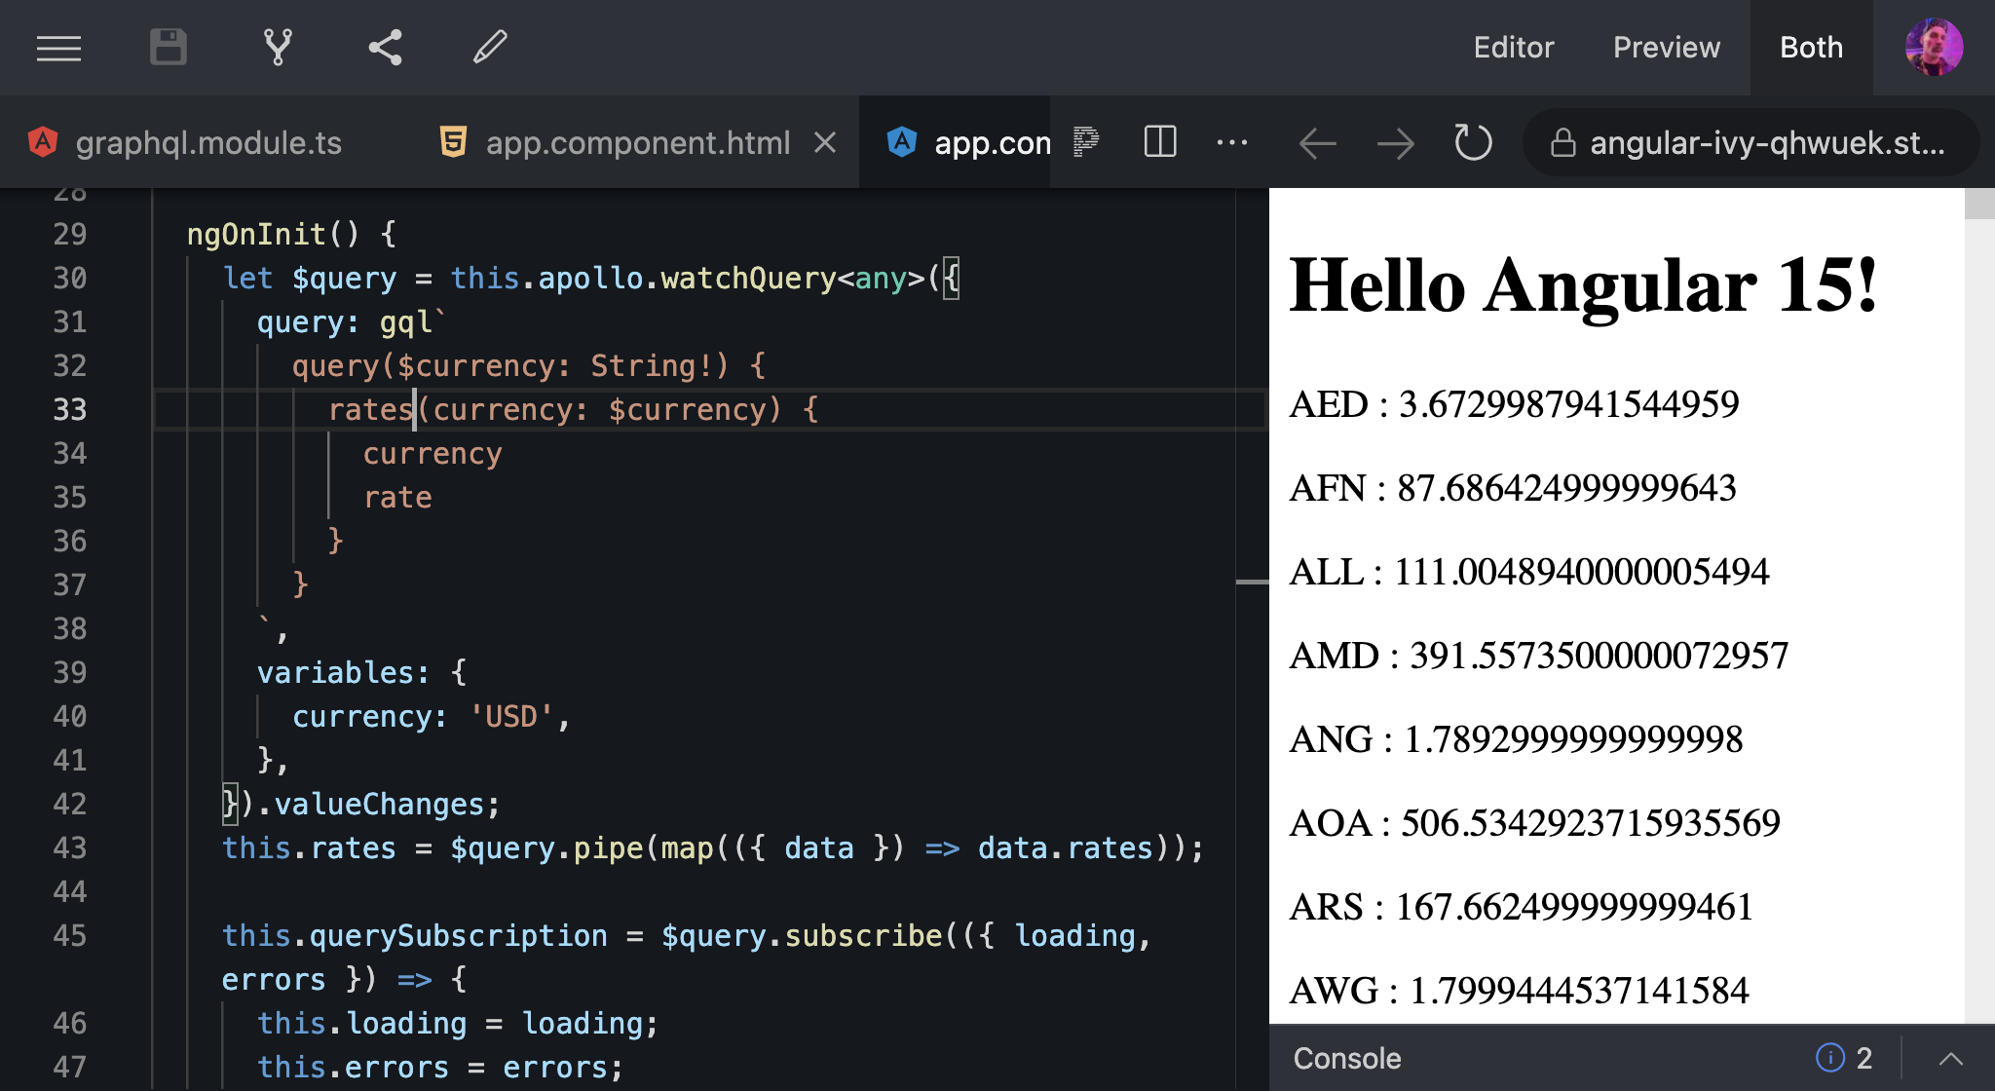Screen dimensions: 1995x1091
Task: Switch to Editor only view
Action: click(1513, 48)
